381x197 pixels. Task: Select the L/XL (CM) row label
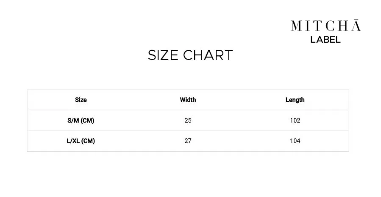click(x=81, y=141)
